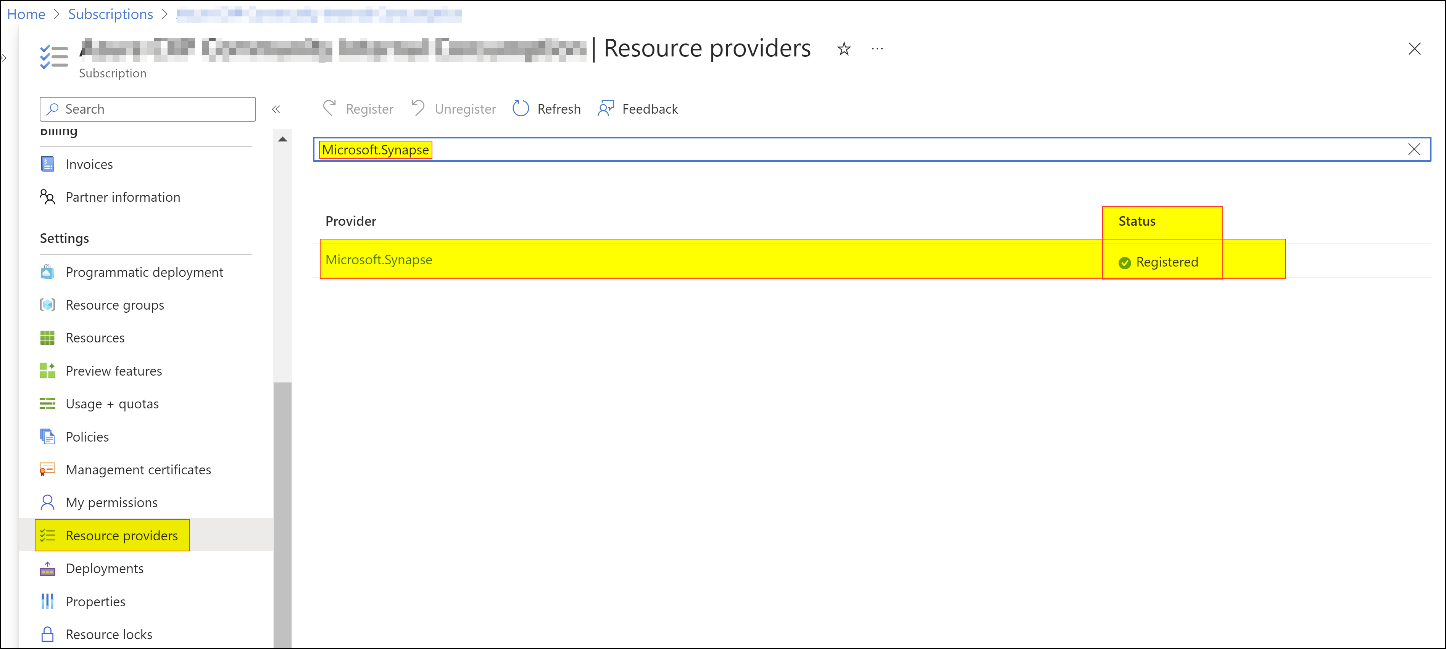This screenshot has height=649, width=1446.
Task: Click the Invoices icon in sidebar
Action: click(x=48, y=164)
